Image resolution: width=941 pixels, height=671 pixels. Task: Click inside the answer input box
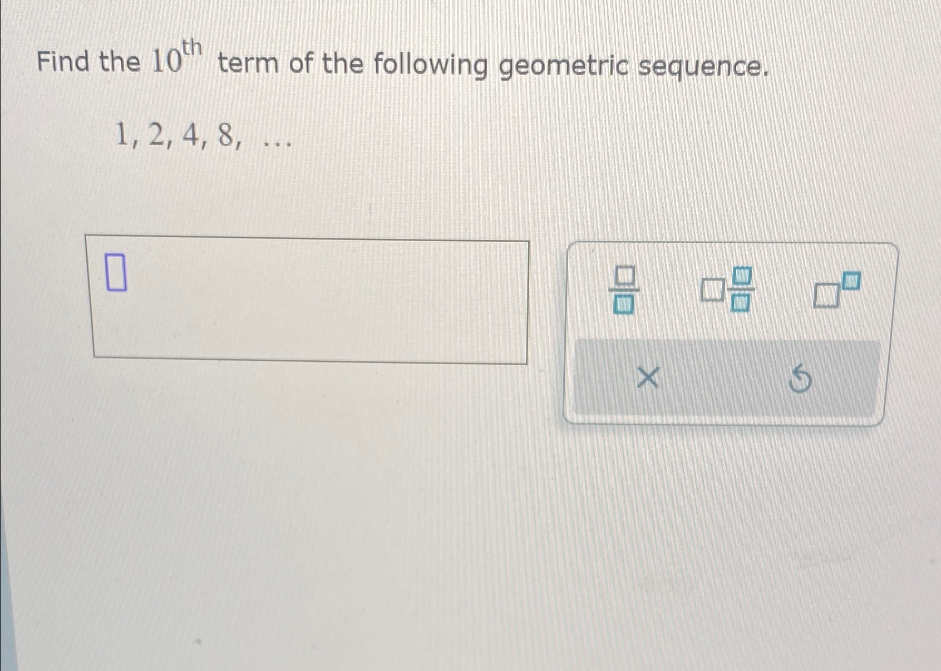[306, 300]
